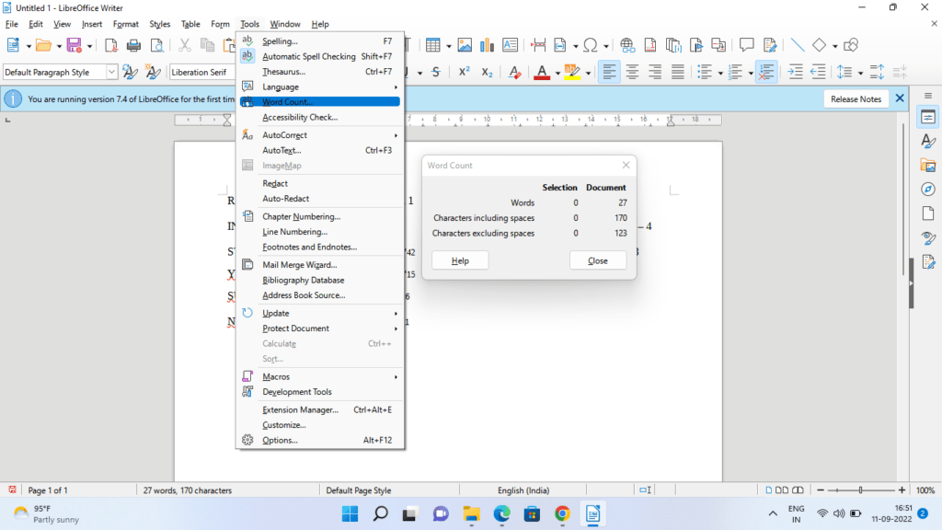Toggle the No List formatting button

tap(765, 72)
